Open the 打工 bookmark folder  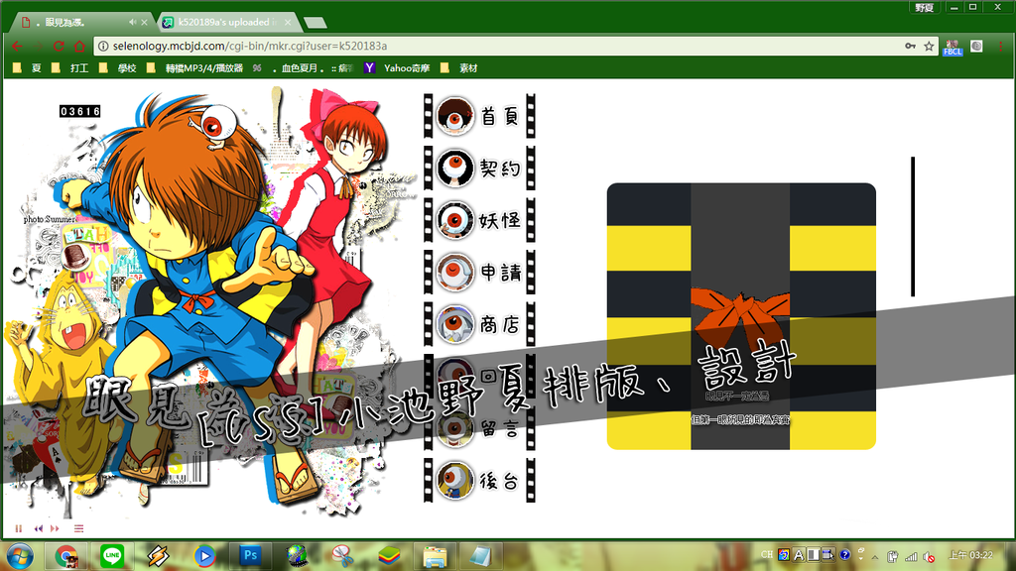pos(69,68)
